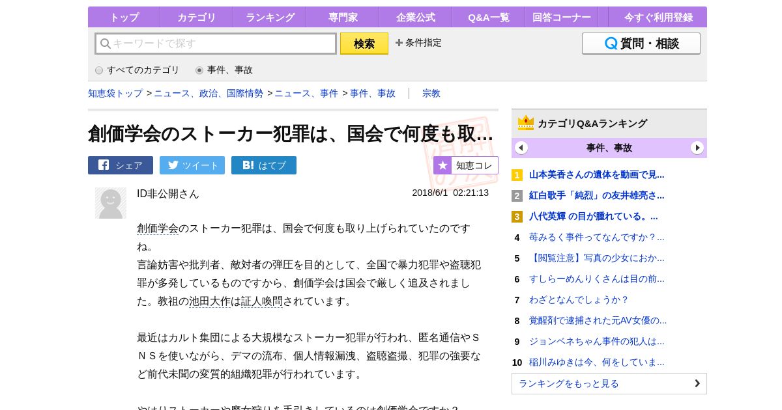Click the magnifier icon in the search box

click(105, 44)
